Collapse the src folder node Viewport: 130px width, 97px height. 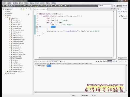pos(6,17)
